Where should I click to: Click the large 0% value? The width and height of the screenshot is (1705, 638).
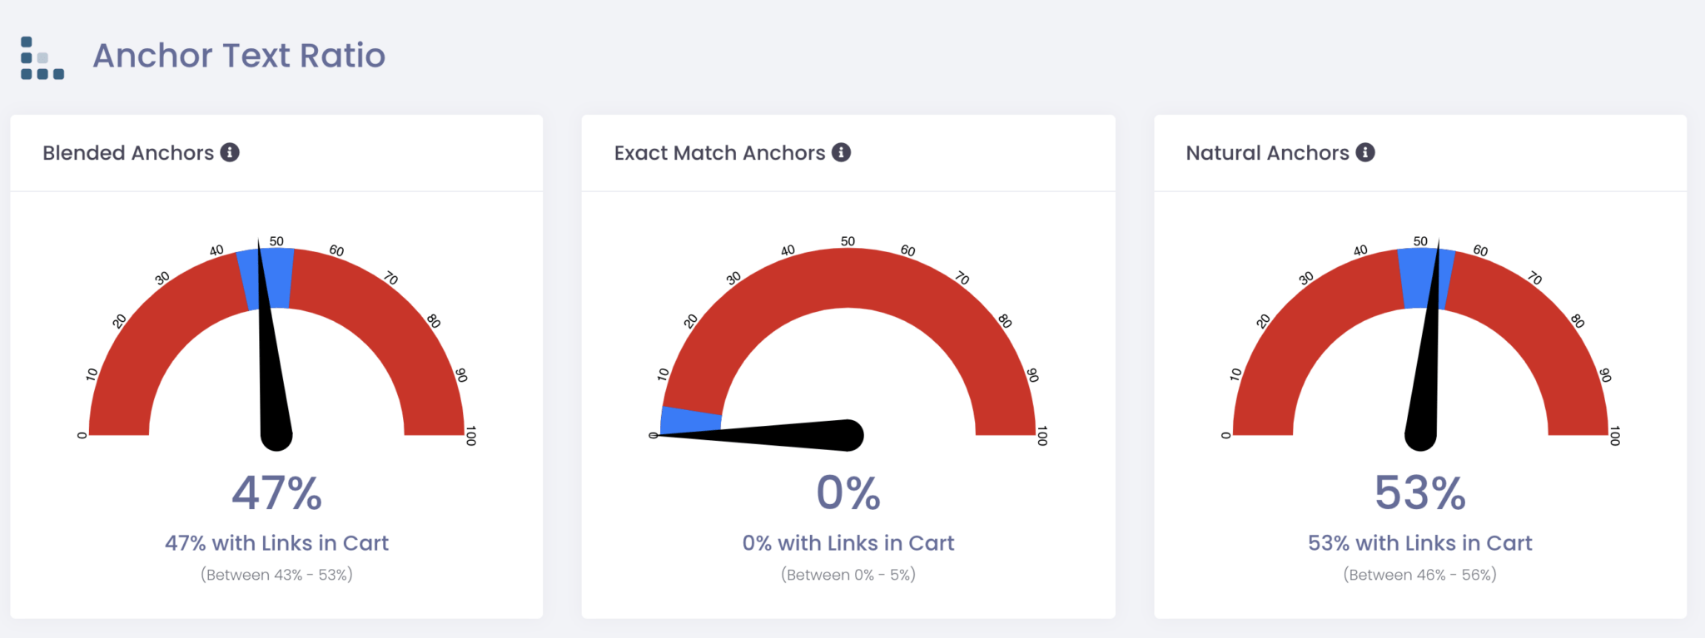(x=848, y=492)
